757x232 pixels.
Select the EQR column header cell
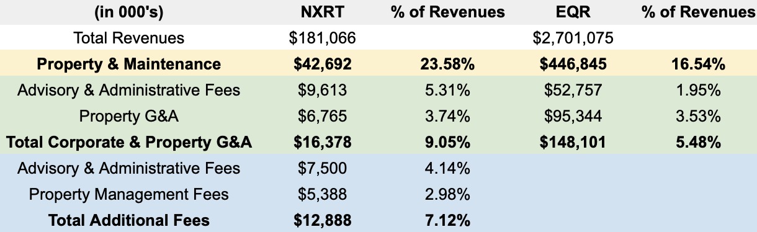tap(573, 12)
